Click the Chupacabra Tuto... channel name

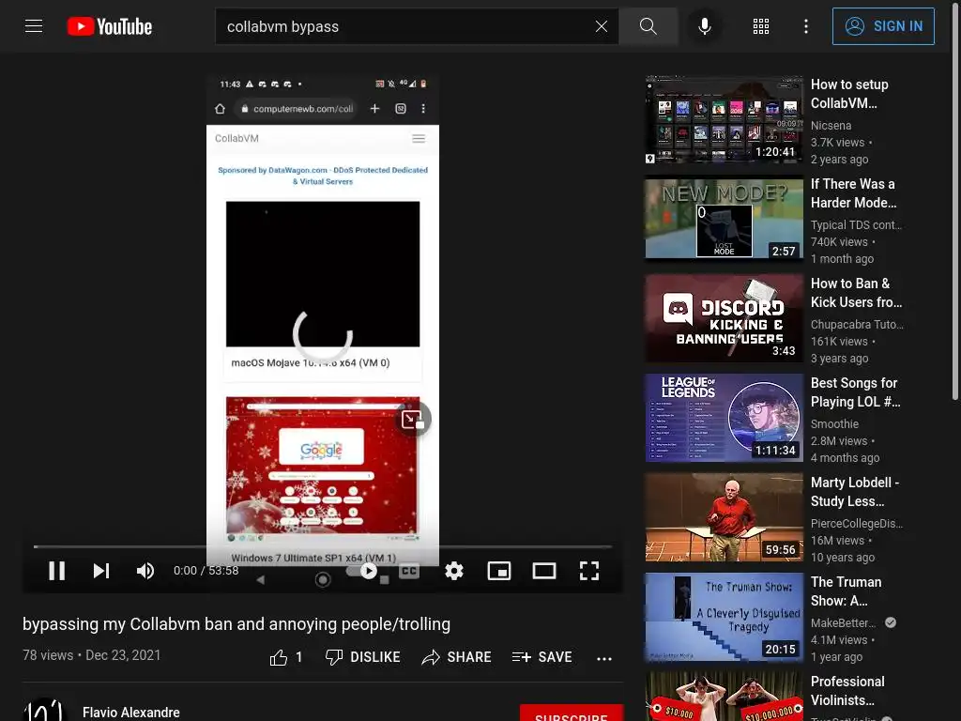tap(857, 324)
